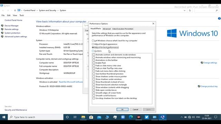Tick Fade or slide ToolTips into view
This screenshot has width=221, height=124.
click(x=94, y=68)
